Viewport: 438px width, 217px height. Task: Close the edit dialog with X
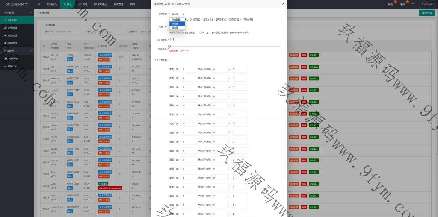[x=283, y=4]
